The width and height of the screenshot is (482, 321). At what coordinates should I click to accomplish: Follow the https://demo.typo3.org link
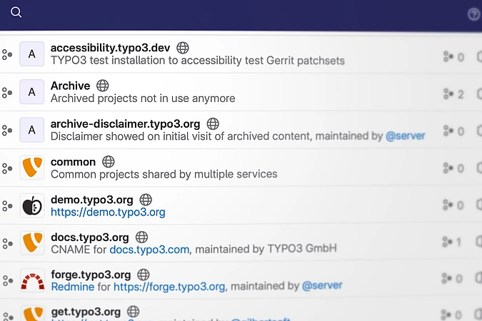(108, 212)
